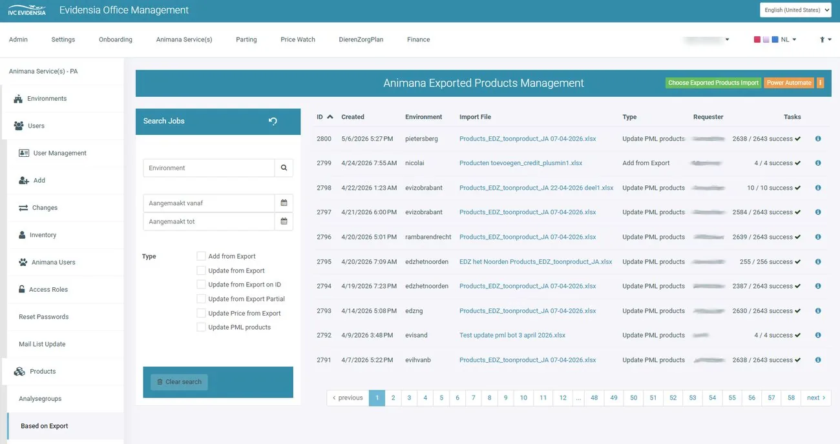Reset search jobs with the undo icon
Image resolution: width=840 pixels, height=444 pixels.
click(x=273, y=121)
